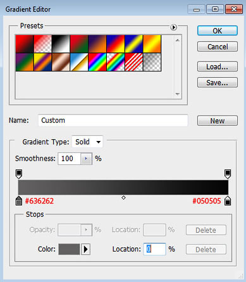
Task: Choose the copper gradient preset
Action: 61,62
